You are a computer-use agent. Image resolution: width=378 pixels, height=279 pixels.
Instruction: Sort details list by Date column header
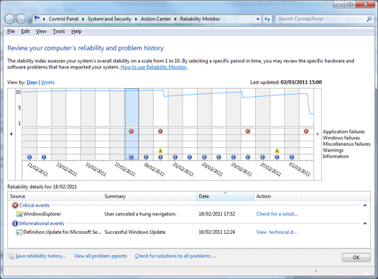point(225,196)
